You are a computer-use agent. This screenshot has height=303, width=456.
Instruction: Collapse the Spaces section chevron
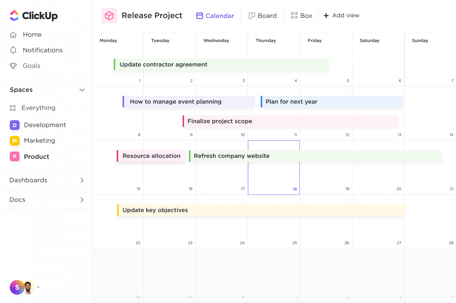tap(82, 90)
